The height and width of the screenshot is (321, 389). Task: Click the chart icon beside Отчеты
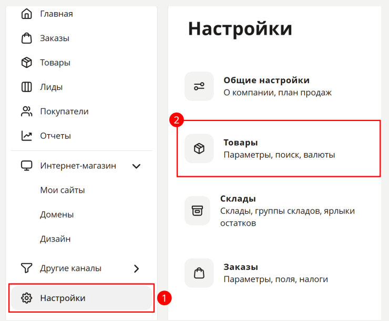(26, 136)
